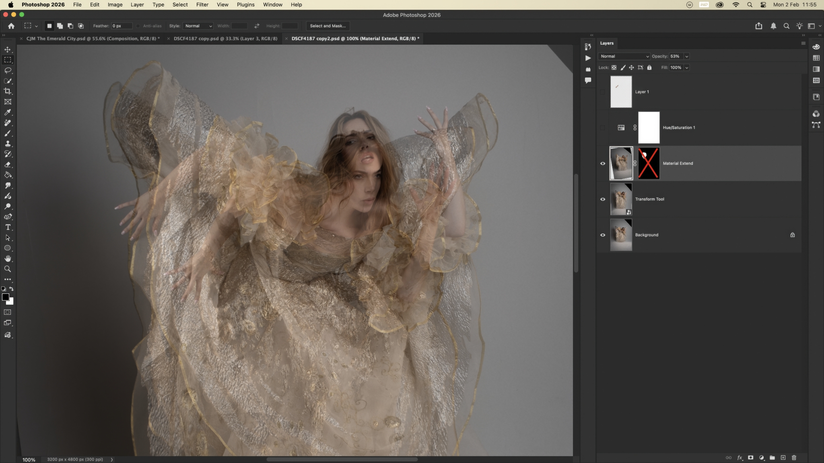
Task: Switch to CJM The Emerald City.psd tab
Action: coord(93,39)
